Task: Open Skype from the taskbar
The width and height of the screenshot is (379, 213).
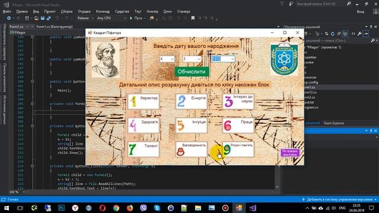Action: tap(157, 208)
